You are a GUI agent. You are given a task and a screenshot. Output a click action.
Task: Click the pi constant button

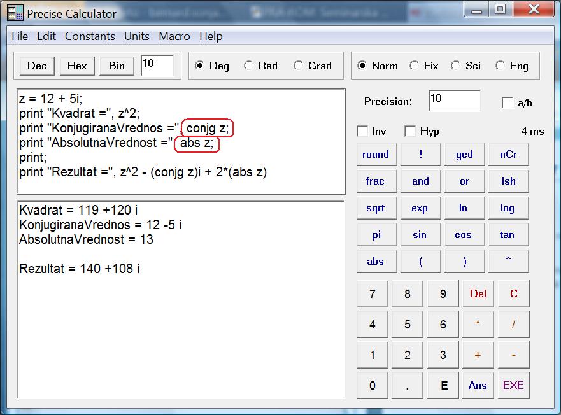[376, 235]
